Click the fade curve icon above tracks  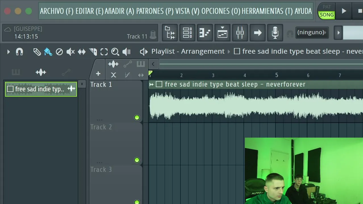pos(127,75)
